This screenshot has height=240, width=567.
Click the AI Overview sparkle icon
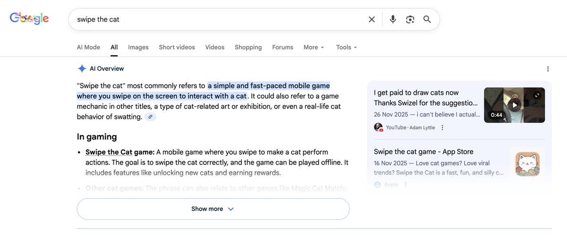82,68
